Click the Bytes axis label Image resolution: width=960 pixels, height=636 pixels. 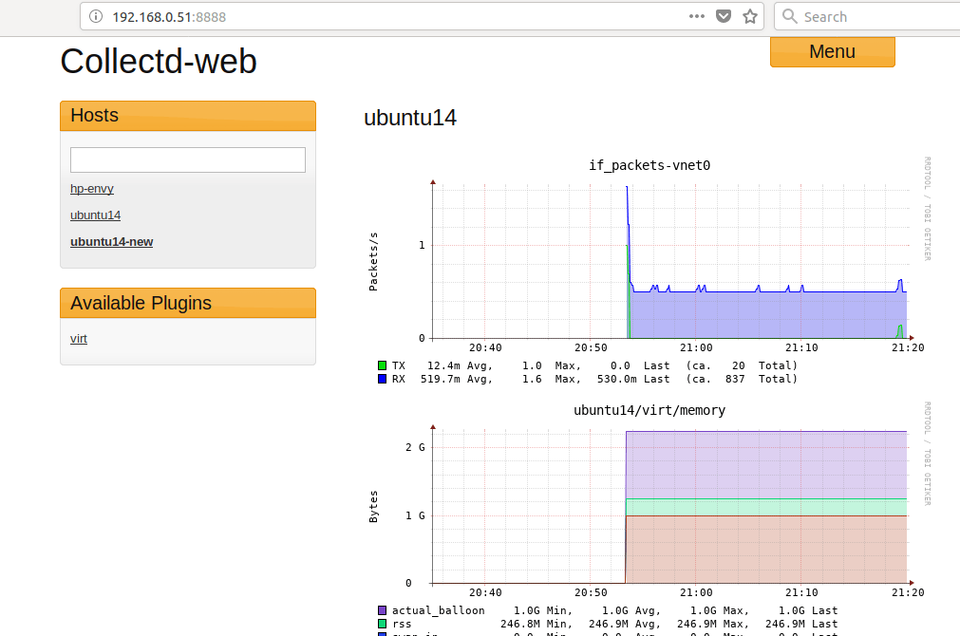373,506
